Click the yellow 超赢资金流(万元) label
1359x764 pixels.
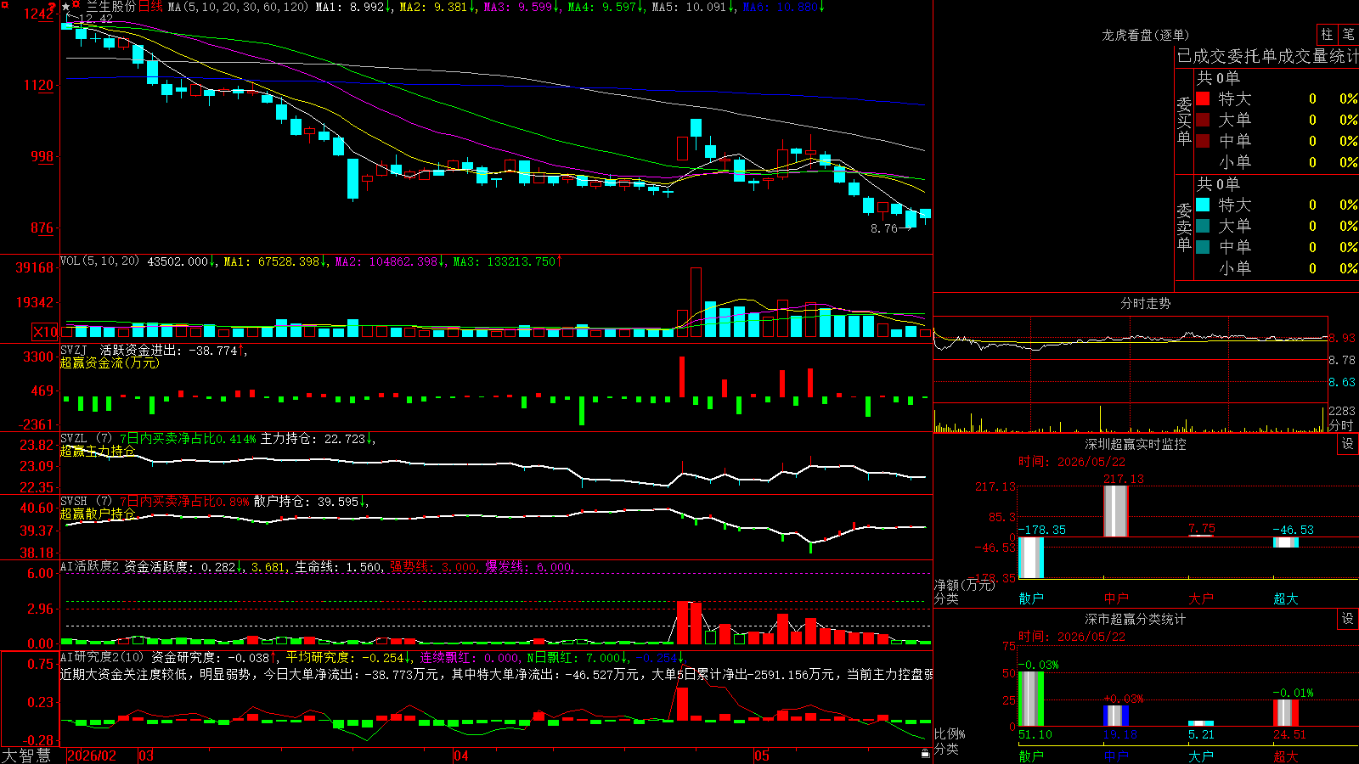click(x=110, y=362)
